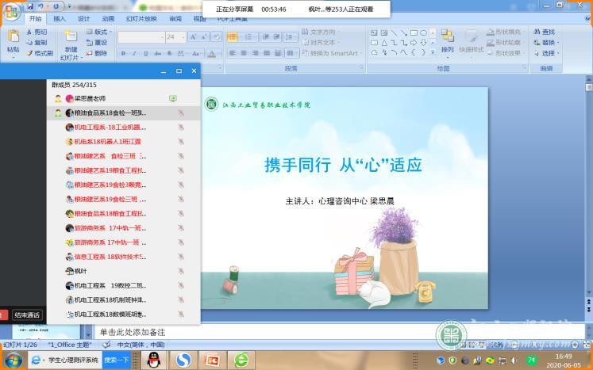Open the Animations (动画) ribbon tab

coord(109,18)
